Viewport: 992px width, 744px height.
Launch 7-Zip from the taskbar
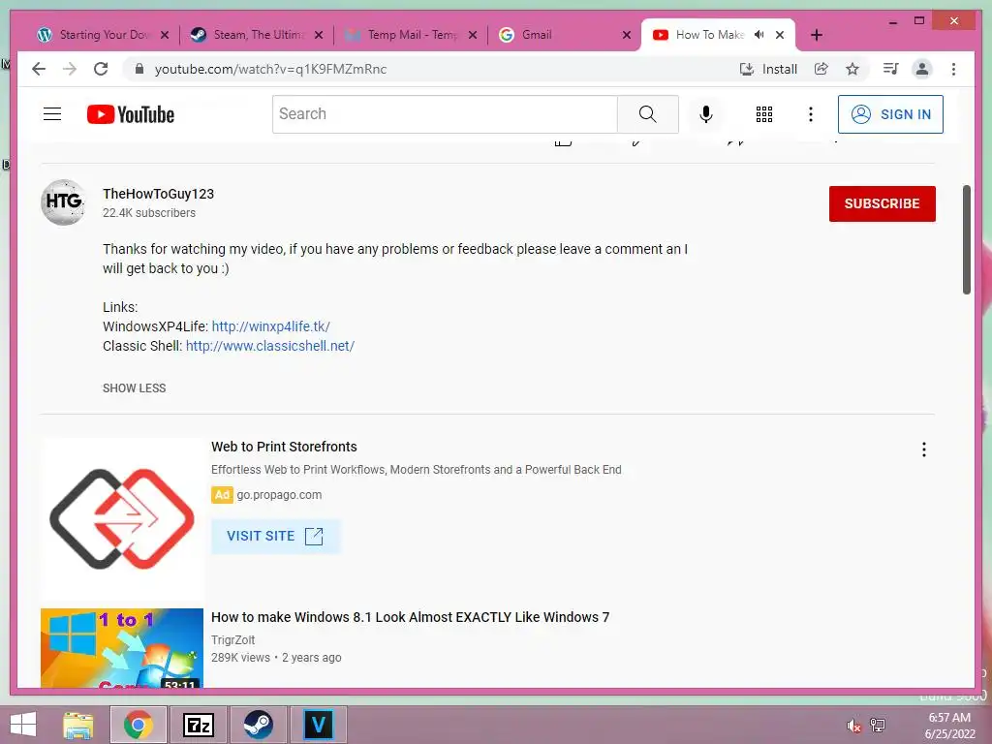point(198,725)
